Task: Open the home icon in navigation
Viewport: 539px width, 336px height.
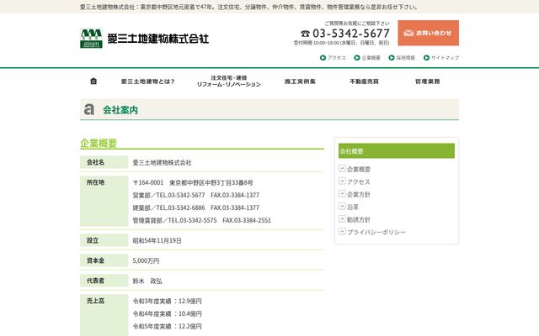Action: click(93, 81)
